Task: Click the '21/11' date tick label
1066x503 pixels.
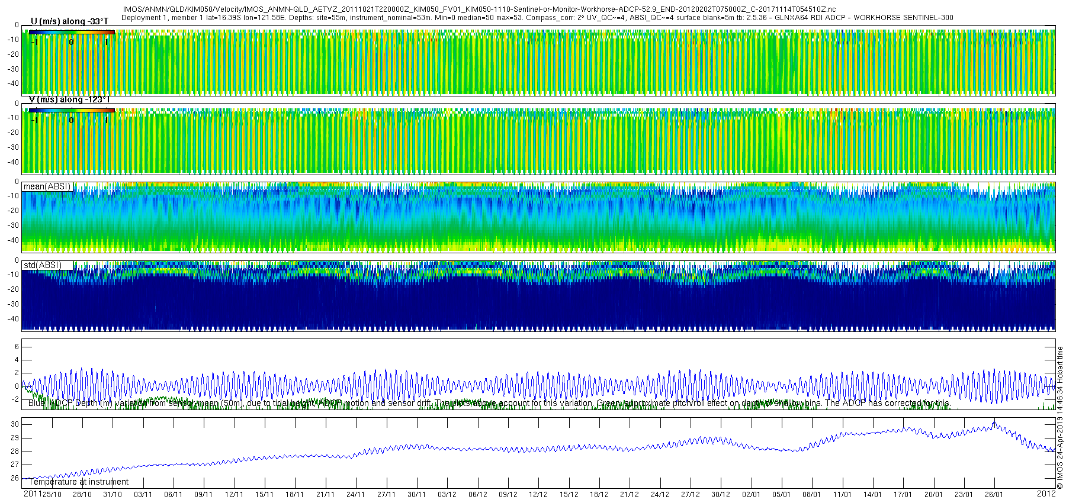Action: [325, 495]
